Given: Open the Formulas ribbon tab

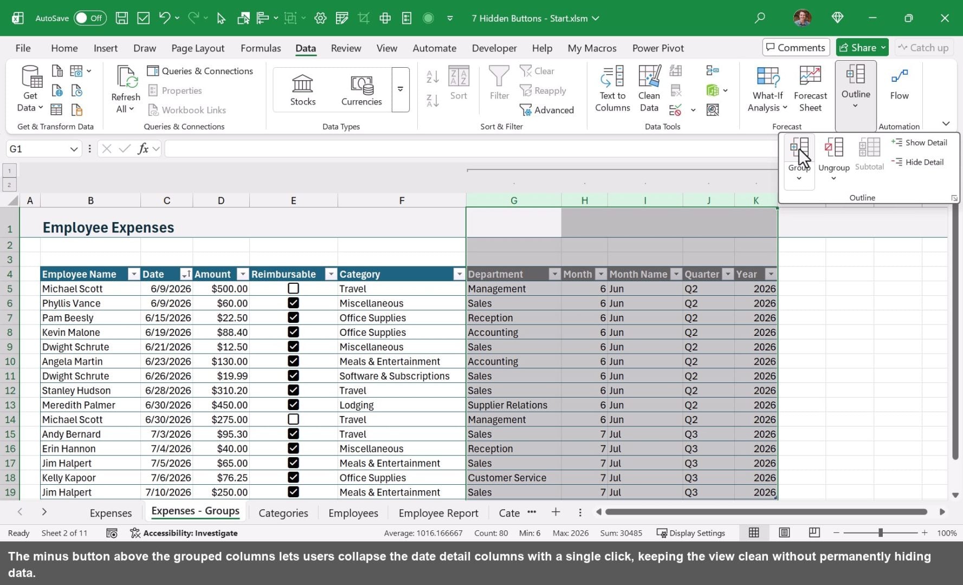Looking at the screenshot, I should [x=261, y=48].
